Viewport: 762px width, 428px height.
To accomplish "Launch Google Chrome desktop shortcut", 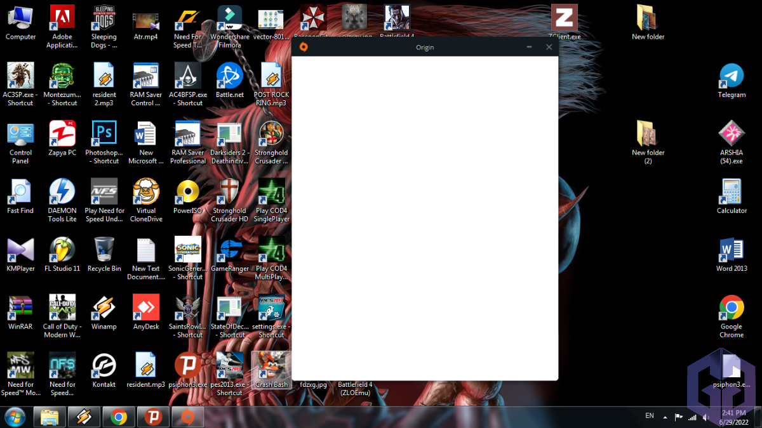I will (x=732, y=315).
